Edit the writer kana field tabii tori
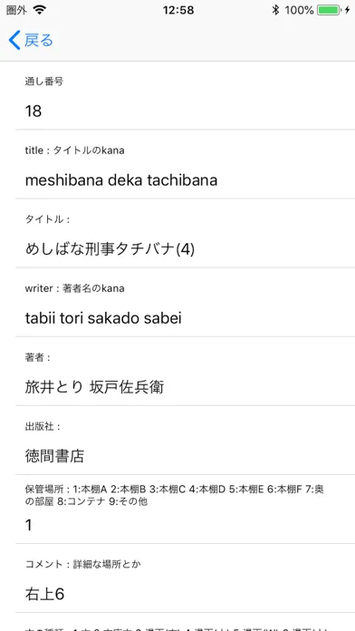 pos(186,318)
